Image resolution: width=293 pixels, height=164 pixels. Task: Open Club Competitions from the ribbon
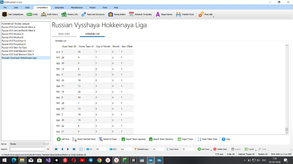tap(13, 14)
